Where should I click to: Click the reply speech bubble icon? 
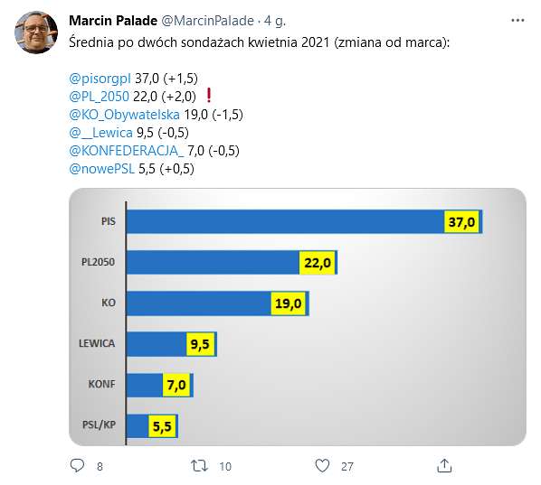click(77, 465)
